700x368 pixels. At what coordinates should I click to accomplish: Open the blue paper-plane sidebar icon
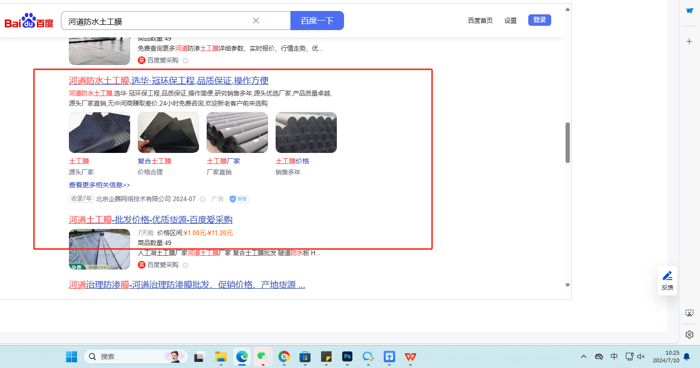(689, 11)
